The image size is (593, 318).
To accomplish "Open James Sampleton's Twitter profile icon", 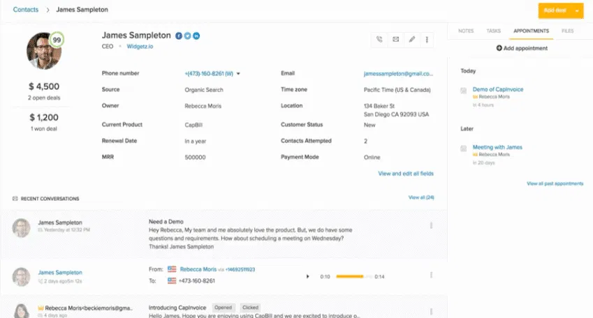I will [x=187, y=36].
